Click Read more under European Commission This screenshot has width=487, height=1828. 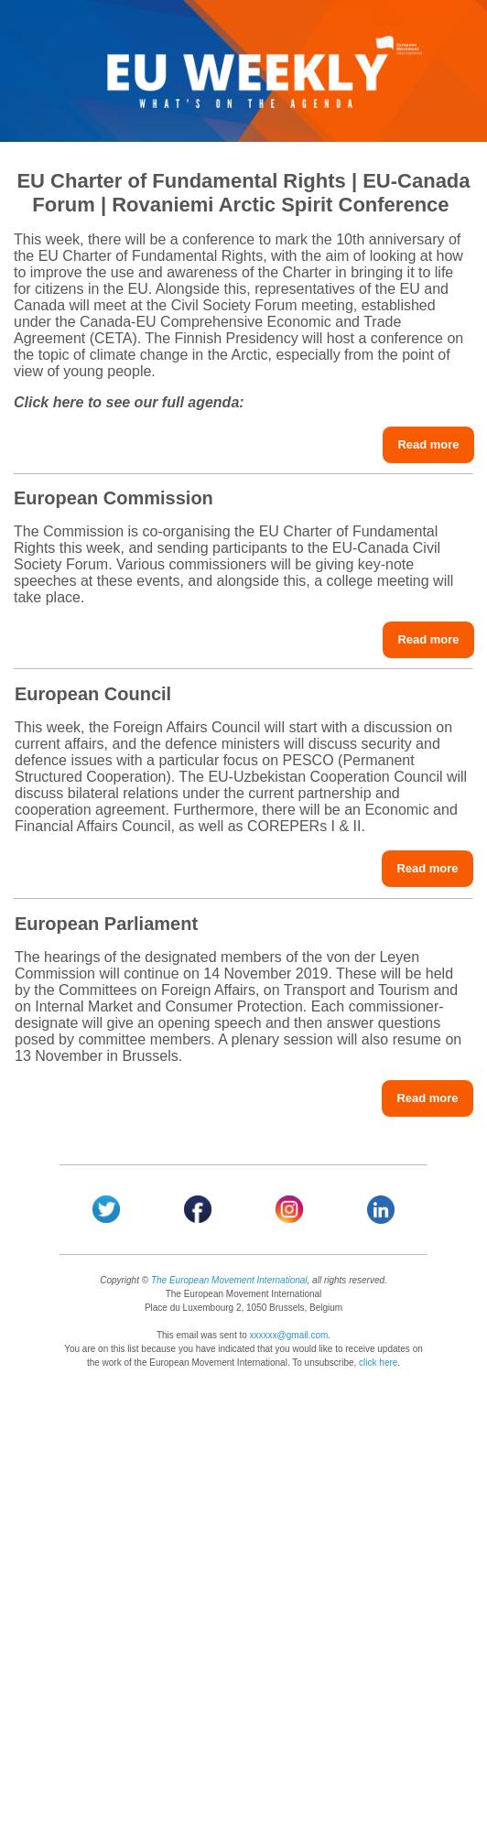click(x=428, y=640)
